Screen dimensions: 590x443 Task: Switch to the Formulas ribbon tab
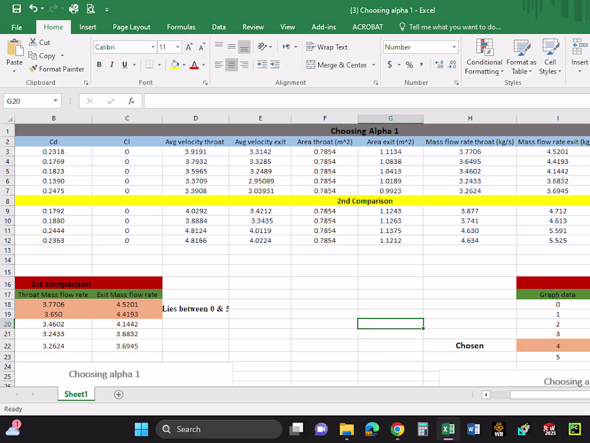click(181, 27)
